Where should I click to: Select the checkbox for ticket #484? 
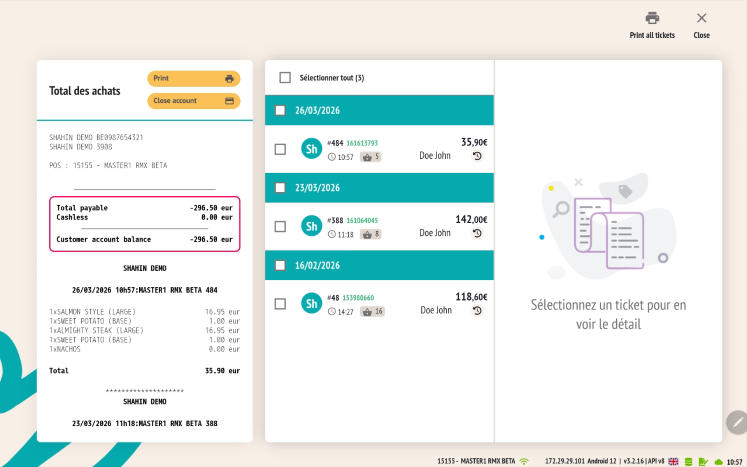(x=280, y=149)
